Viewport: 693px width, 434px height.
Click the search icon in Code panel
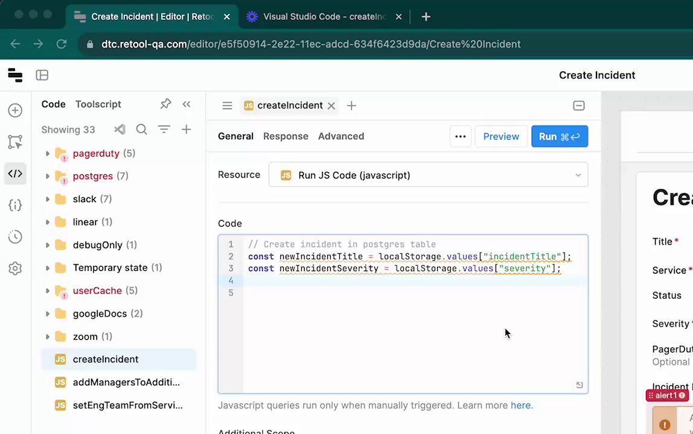[x=141, y=130]
